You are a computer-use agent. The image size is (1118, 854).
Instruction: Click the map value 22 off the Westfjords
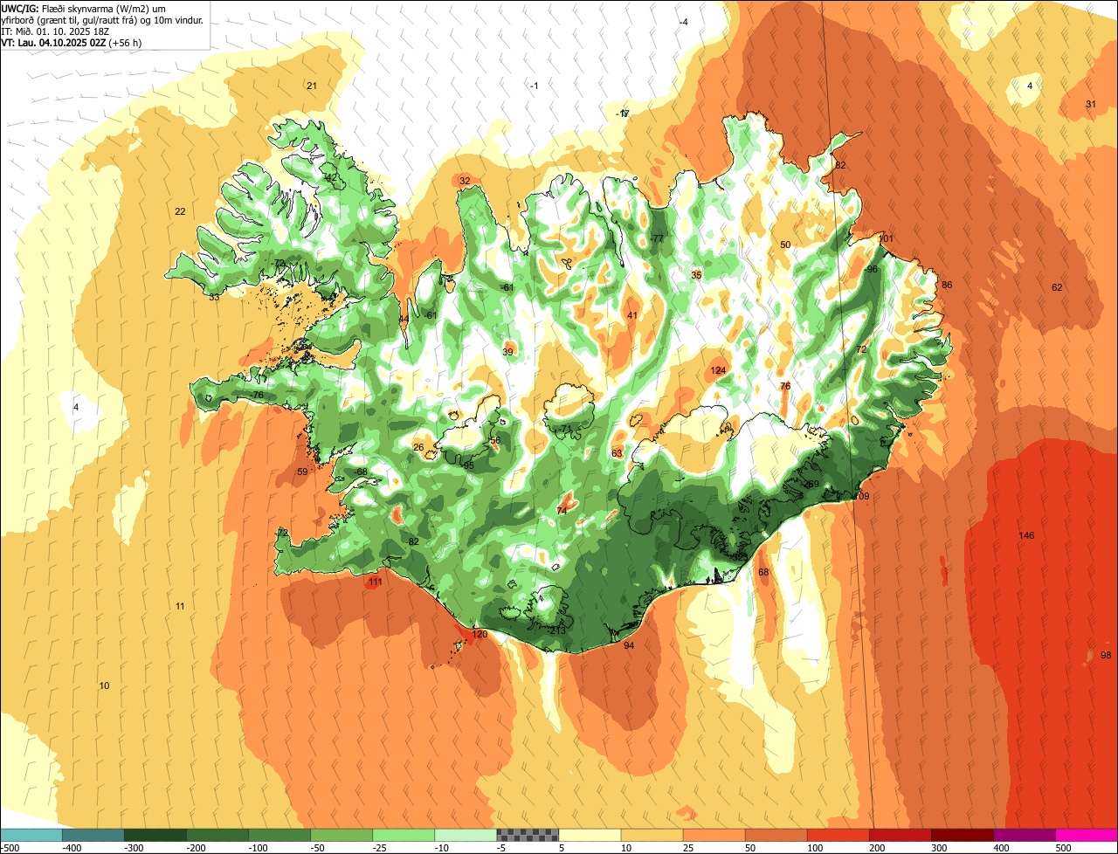[x=180, y=211]
